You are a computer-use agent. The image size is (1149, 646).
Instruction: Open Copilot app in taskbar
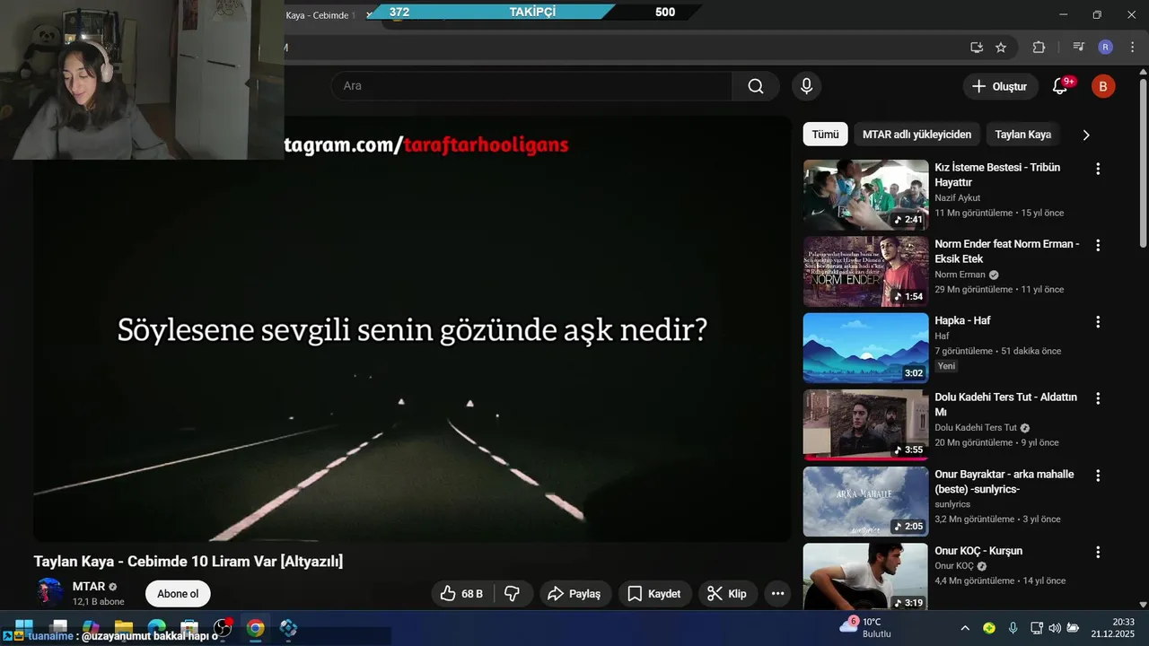[x=91, y=628]
